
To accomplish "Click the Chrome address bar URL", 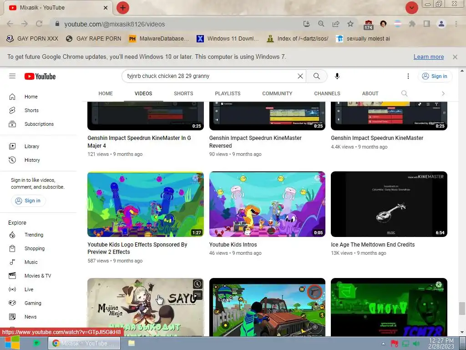I will (x=114, y=24).
